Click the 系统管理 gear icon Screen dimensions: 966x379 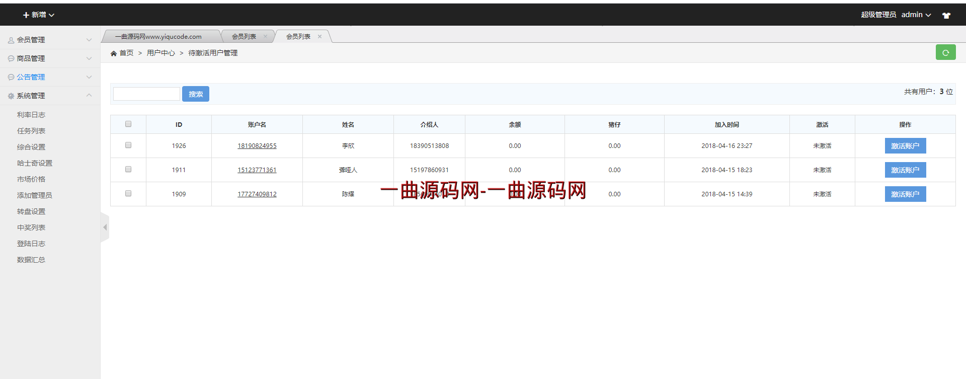pyautogui.click(x=11, y=96)
